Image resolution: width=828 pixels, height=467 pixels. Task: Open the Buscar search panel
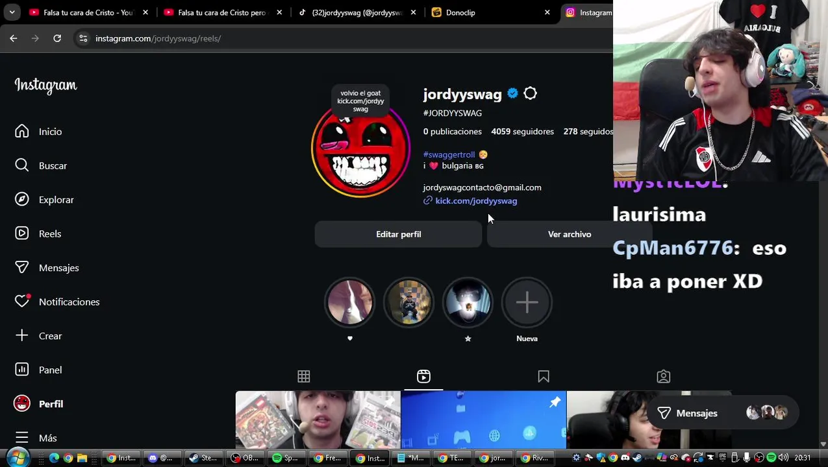coord(22,165)
